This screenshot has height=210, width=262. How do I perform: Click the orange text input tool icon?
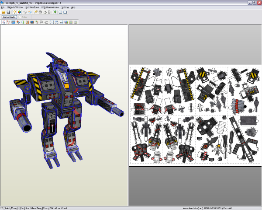(27, 22)
